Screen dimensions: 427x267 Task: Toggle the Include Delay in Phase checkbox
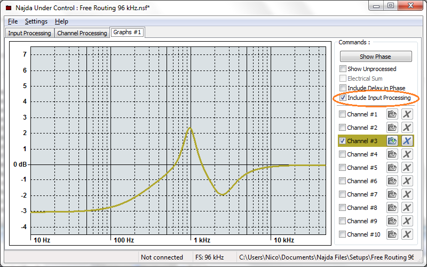pyautogui.click(x=343, y=88)
